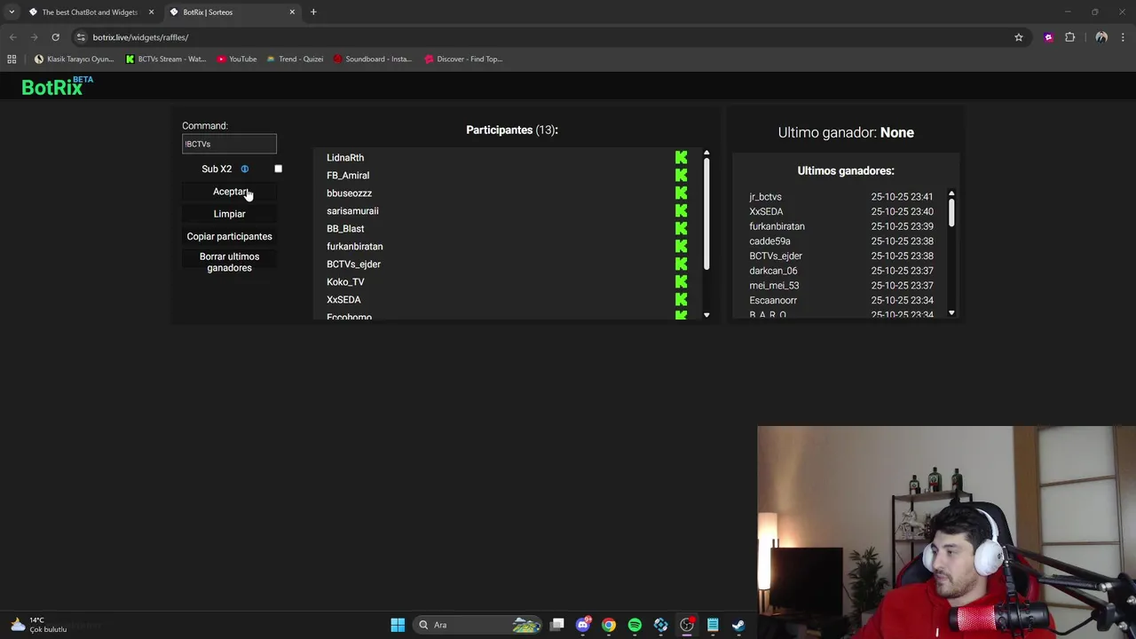Image resolution: width=1136 pixels, height=639 pixels.
Task: Open the browser profile avatar
Action: pos(1101,37)
